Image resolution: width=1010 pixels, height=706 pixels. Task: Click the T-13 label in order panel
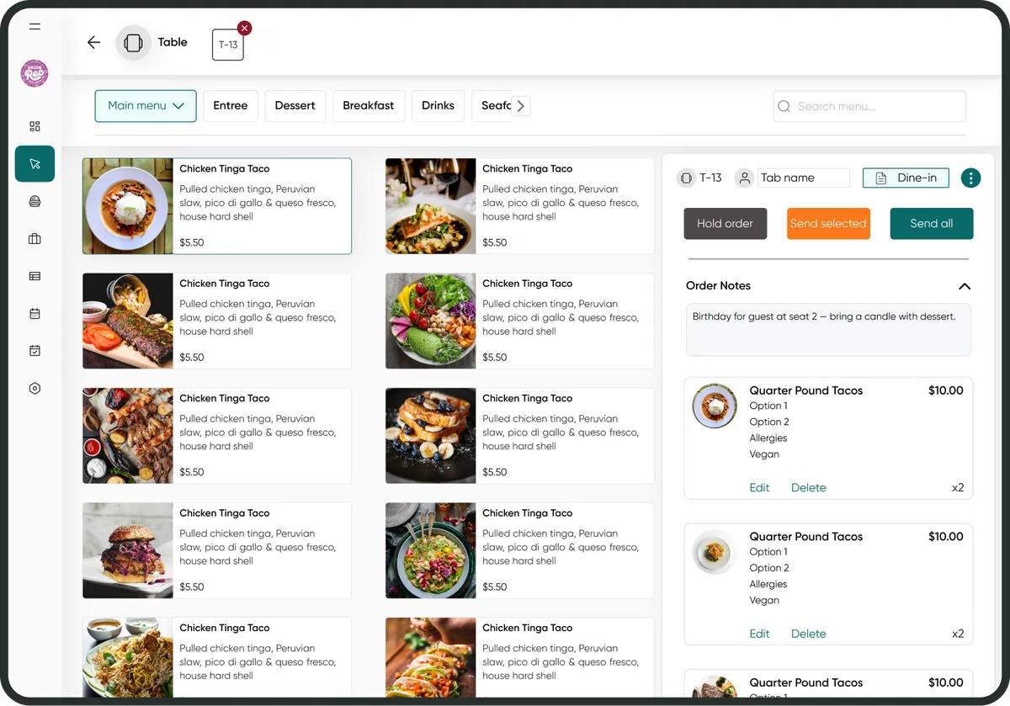click(x=711, y=178)
